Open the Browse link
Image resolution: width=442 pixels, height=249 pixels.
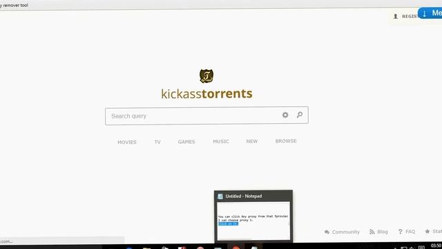click(286, 141)
